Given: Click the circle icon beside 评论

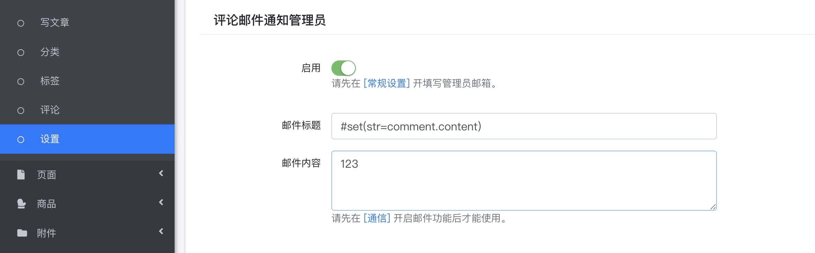Looking at the screenshot, I should point(21,110).
